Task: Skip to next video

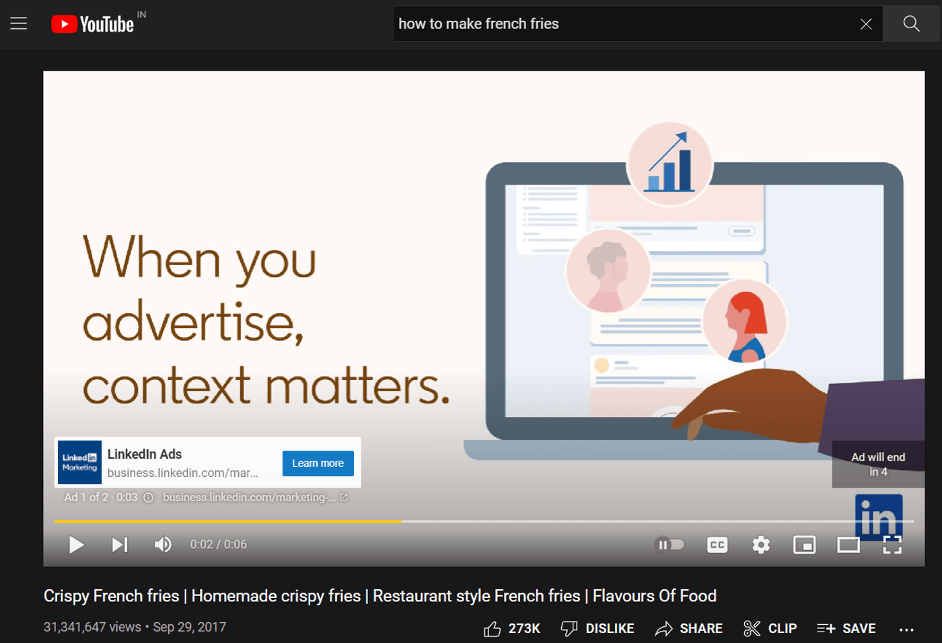Action: click(x=120, y=545)
